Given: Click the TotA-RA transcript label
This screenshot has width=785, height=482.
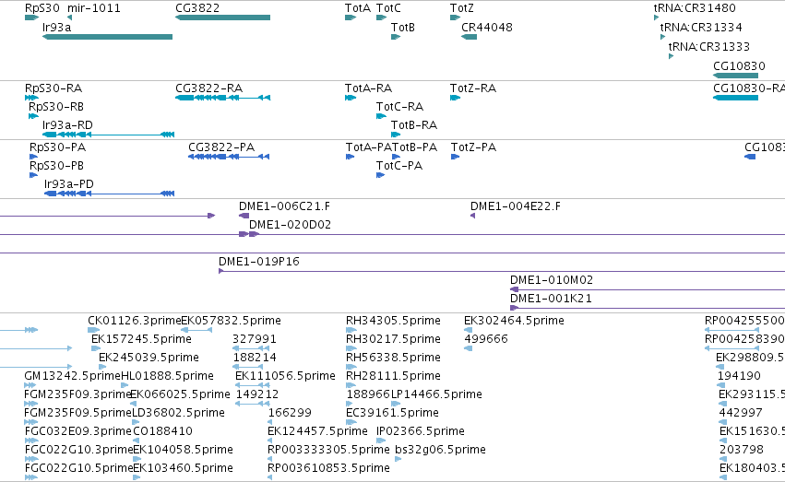Looking at the screenshot, I should coord(368,88).
